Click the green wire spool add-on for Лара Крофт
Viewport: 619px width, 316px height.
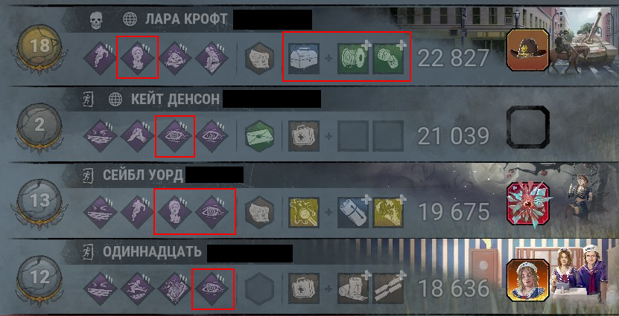click(353, 58)
